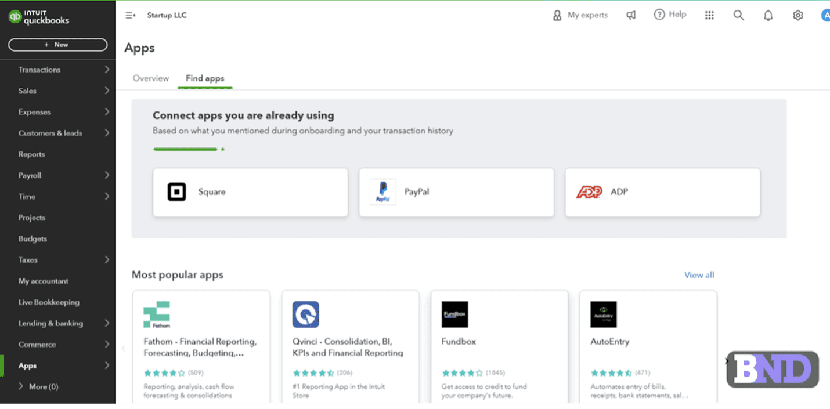The width and height of the screenshot is (830, 409).
Task: Click the New button
Action: [x=57, y=44]
